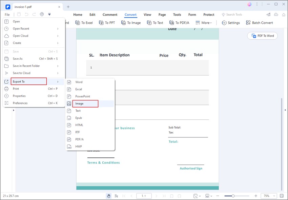The height and width of the screenshot is (200, 288).
Task: Select the To Image conversion tool
Action: coord(131,23)
